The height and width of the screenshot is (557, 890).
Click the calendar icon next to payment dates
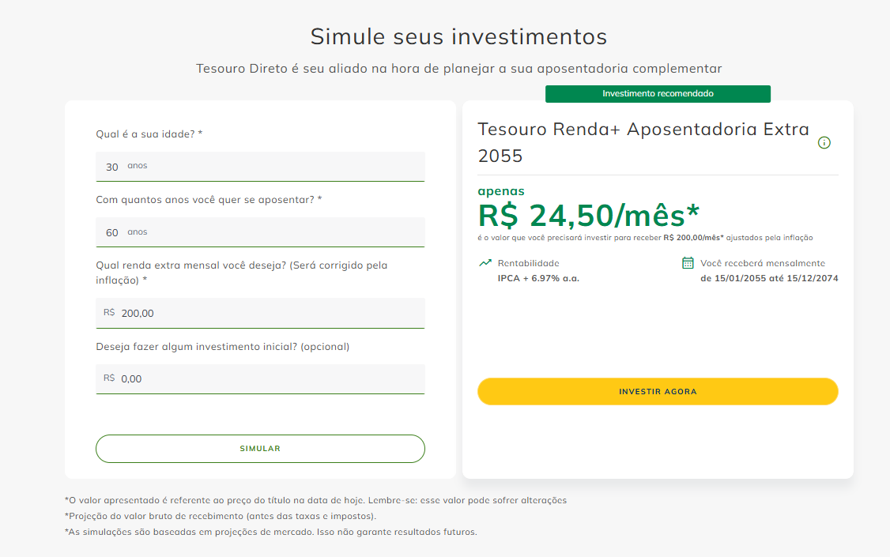click(x=688, y=262)
